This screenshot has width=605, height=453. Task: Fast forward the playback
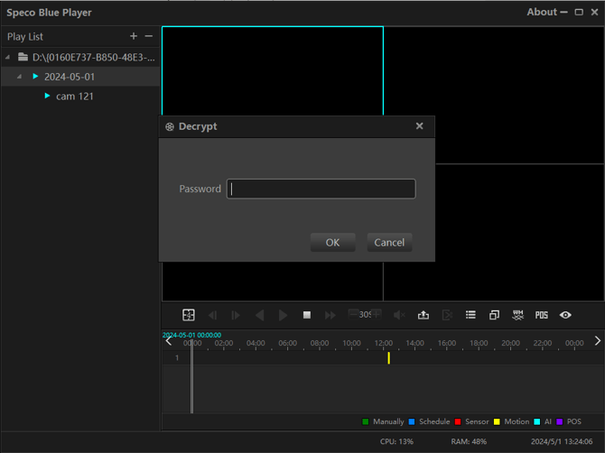(x=330, y=315)
